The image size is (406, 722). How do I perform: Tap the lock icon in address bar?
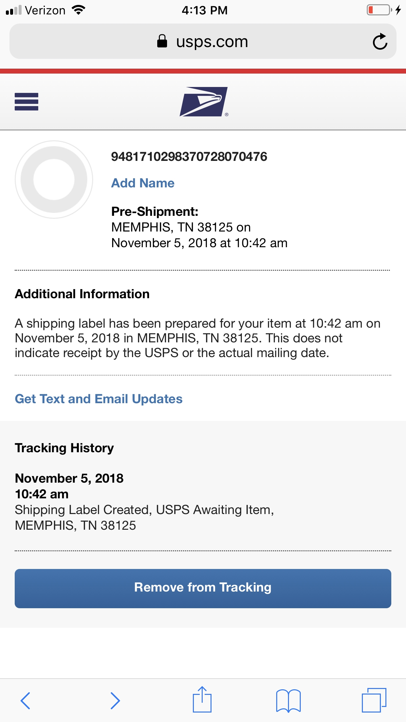(162, 41)
